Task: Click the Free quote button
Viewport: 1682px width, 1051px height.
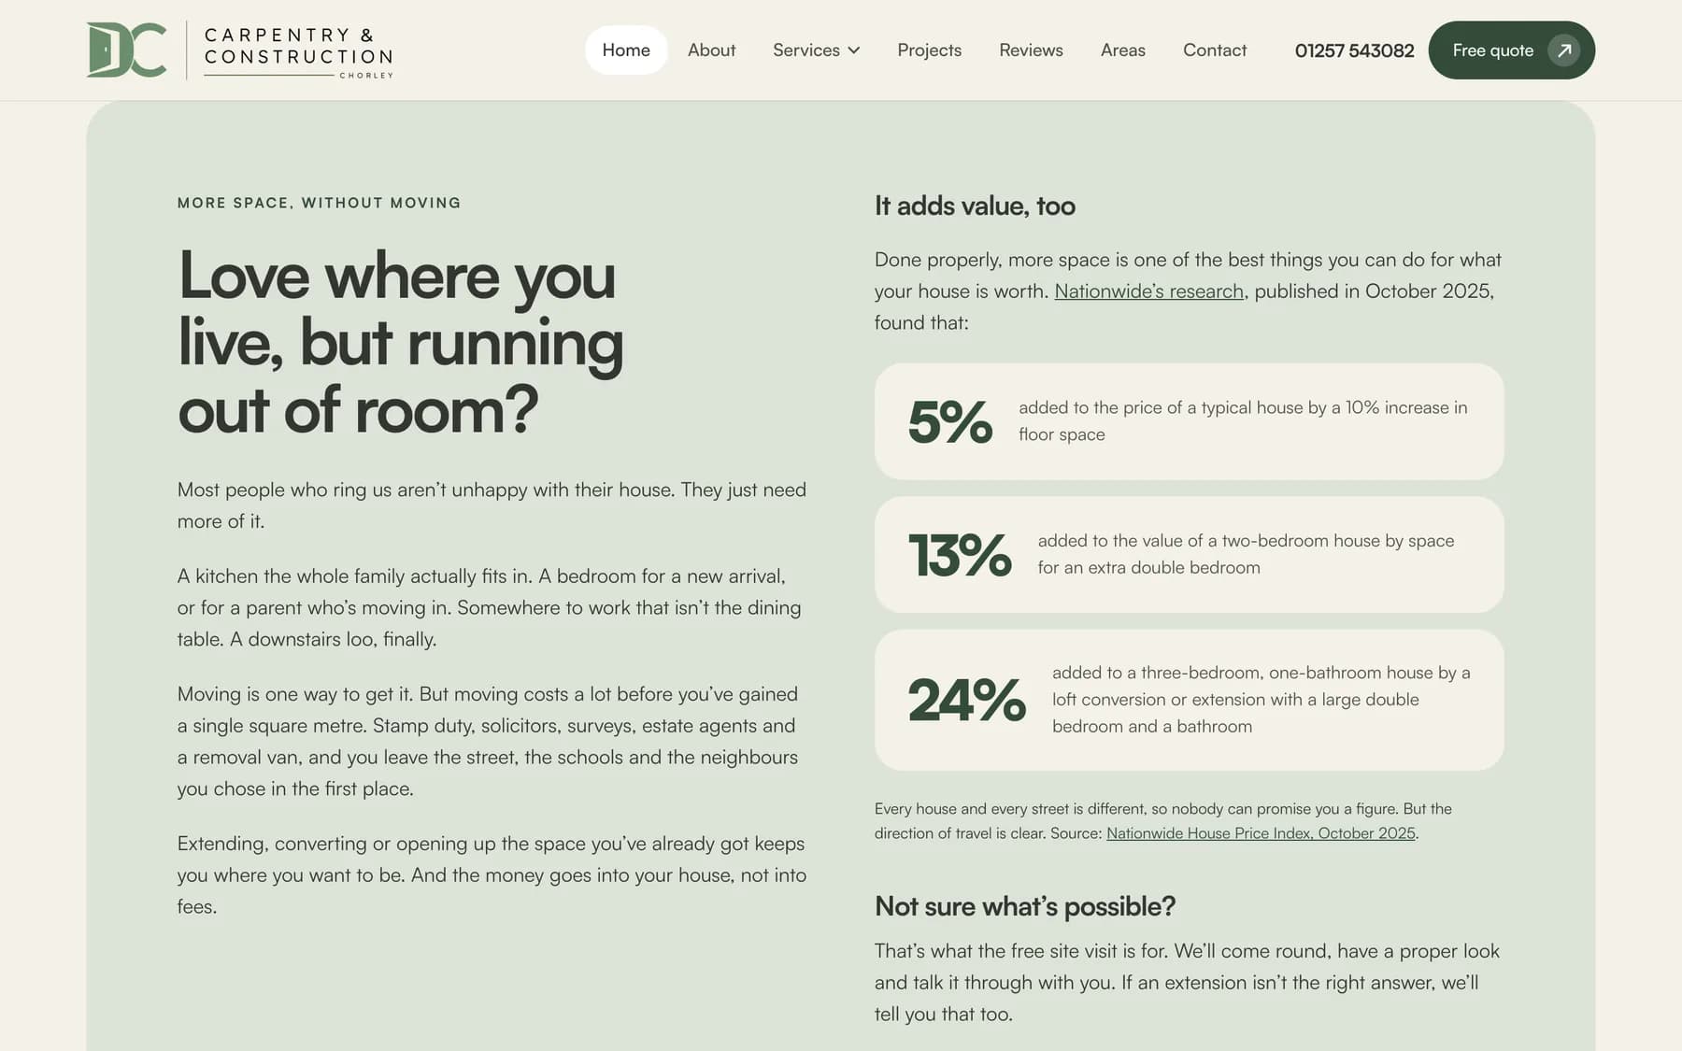Action: pos(1511,50)
